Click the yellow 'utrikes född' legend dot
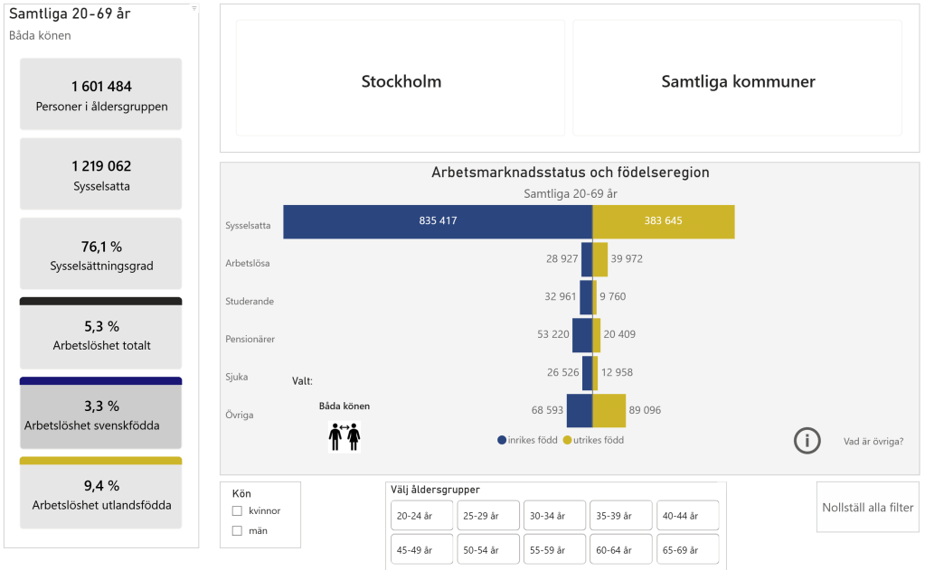The height and width of the screenshot is (570, 925). click(x=568, y=441)
